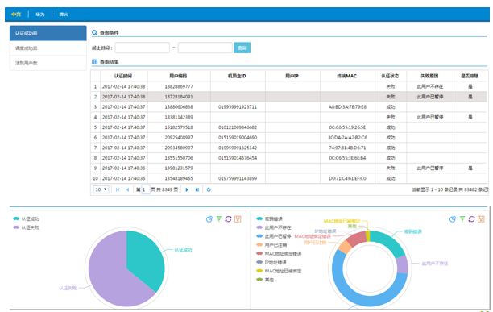Go to next page of results
The image size is (493, 312).
(187, 189)
